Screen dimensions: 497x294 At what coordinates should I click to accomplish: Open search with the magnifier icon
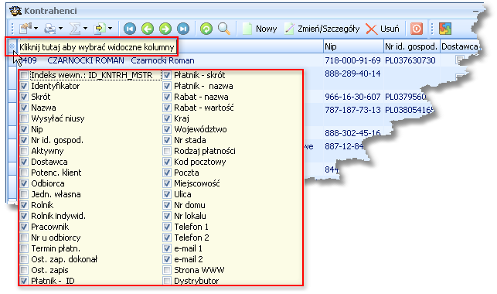(224, 29)
